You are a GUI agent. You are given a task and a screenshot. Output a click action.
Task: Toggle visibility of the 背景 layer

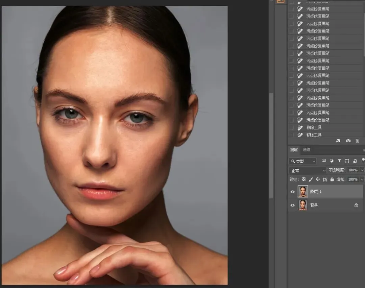293,205
